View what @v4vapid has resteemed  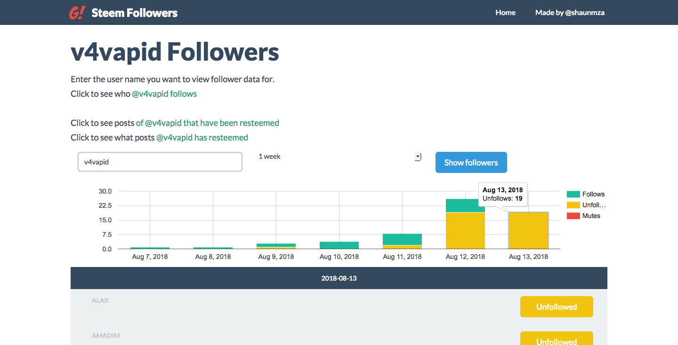202,137
